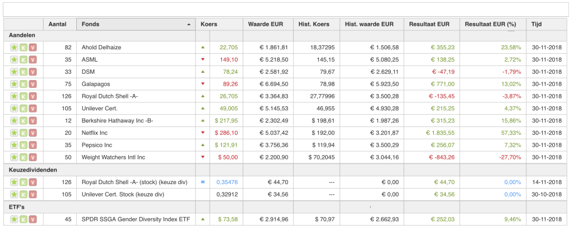Click the K icon for Royal Dutch Shell -A-
Viewport: 574px width, 230px height.
click(24, 97)
